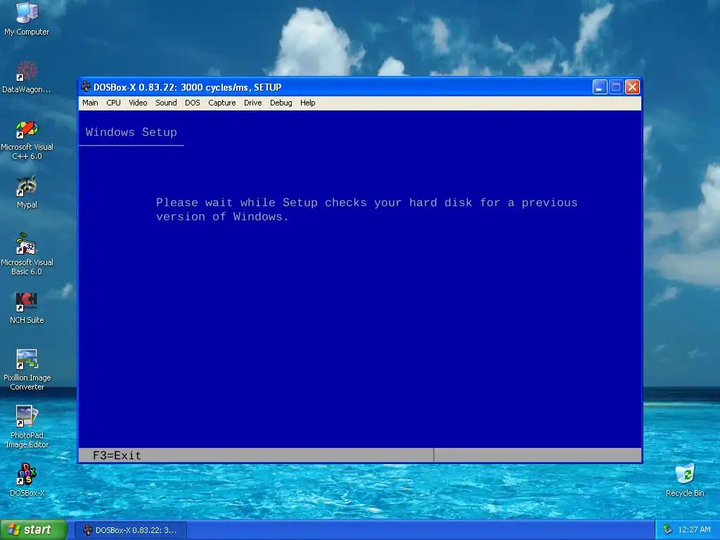This screenshot has height=540, width=720.
Task: Click DOSBox-X taskbar button
Action: (130, 530)
